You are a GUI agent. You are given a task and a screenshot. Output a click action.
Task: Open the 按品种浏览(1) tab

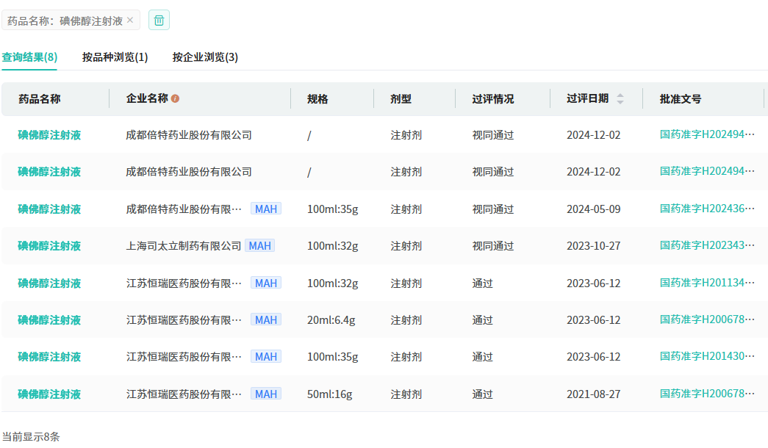(x=115, y=57)
